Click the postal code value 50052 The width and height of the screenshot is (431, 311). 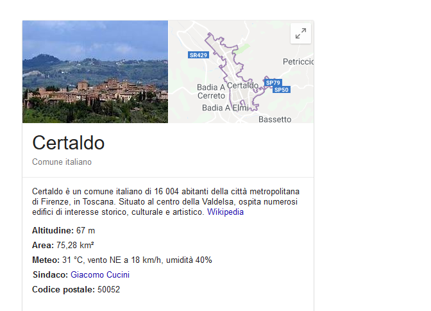pyautogui.click(x=108, y=289)
